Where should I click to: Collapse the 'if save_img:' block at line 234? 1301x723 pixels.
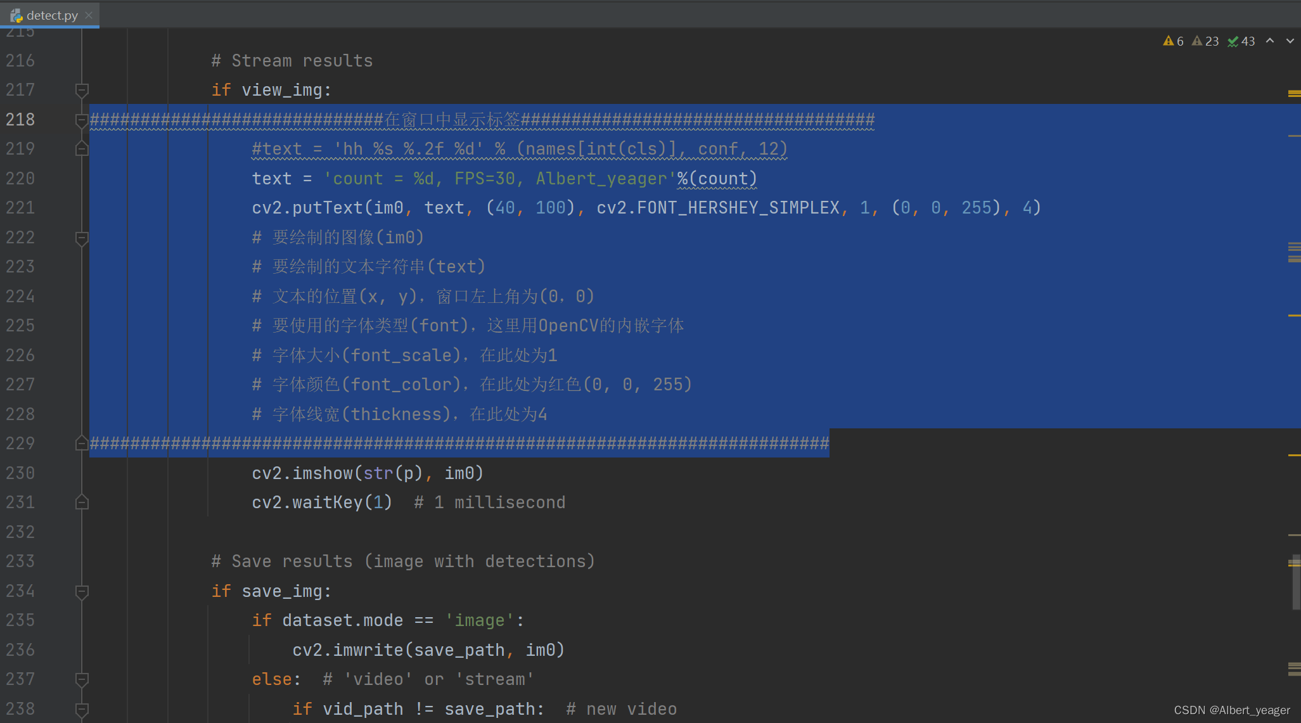point(82,591)
